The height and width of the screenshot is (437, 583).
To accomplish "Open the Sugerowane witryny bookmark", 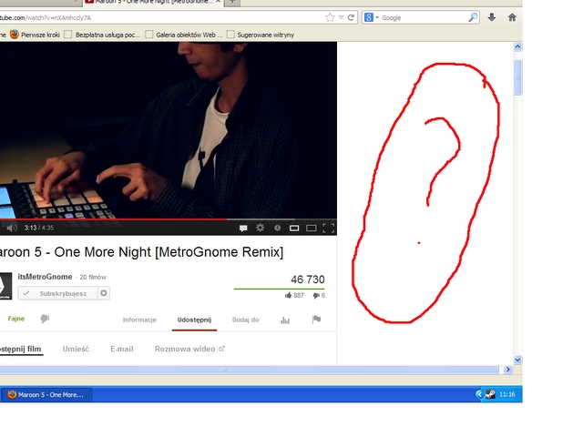I will [x=261, y=35].
